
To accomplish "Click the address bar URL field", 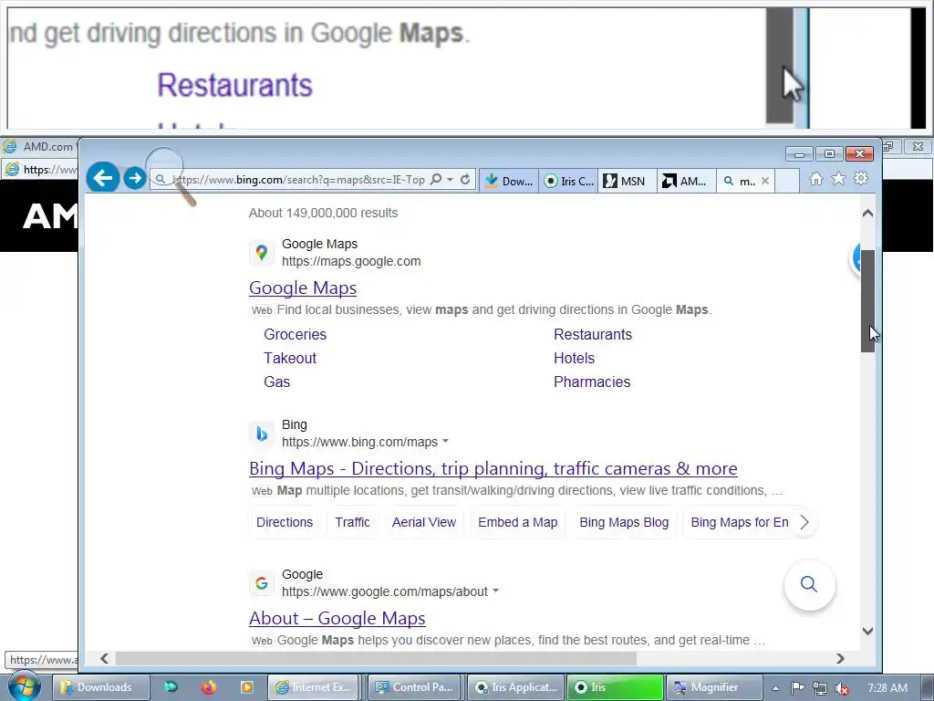I will 298,180.
